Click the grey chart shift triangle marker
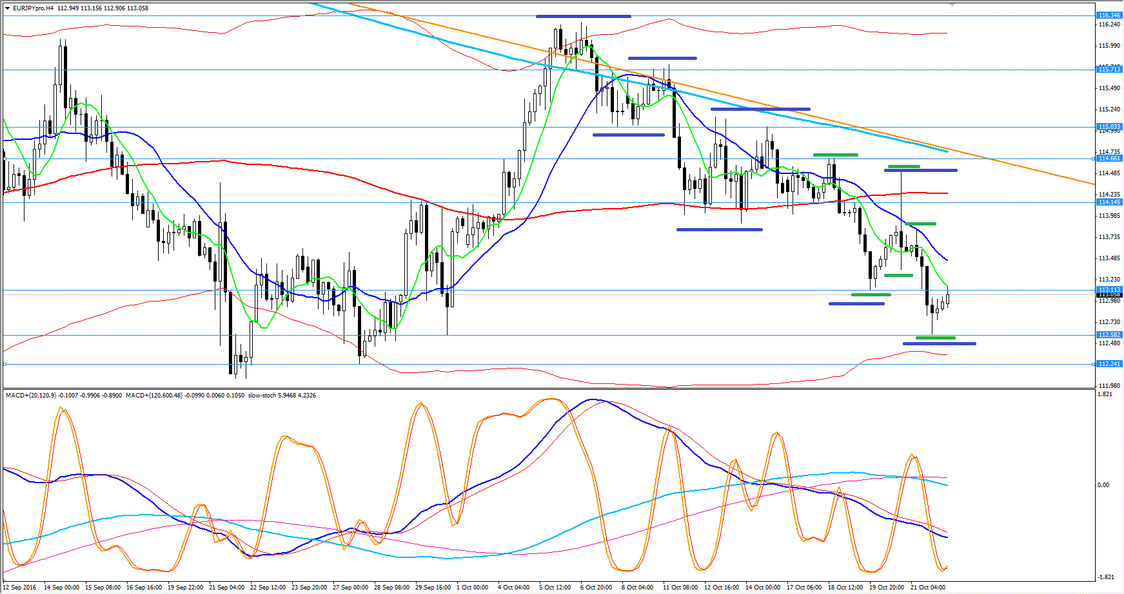1124x594 pixels. click(x=952, y=4)
